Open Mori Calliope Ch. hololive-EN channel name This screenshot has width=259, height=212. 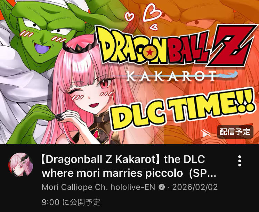pyautogui.click(x=98, y=187)
